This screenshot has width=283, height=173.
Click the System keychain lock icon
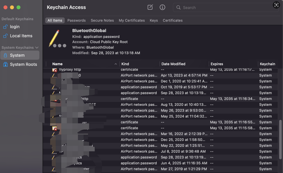click(x=5, y=55)
